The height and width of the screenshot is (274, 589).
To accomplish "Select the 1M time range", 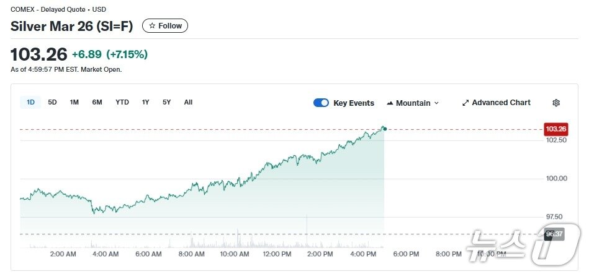I will click(x=74, y=102).
